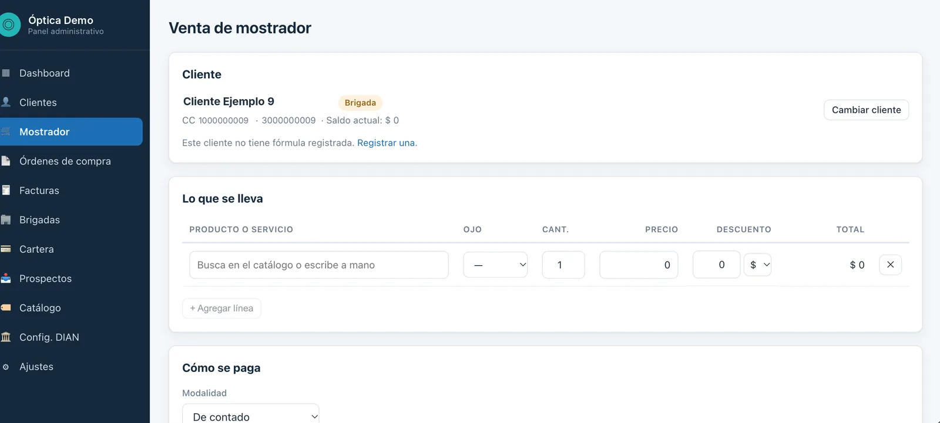Click the Saldo actual: $ 0 text
The image size is (940, 423).
[362, 120]
